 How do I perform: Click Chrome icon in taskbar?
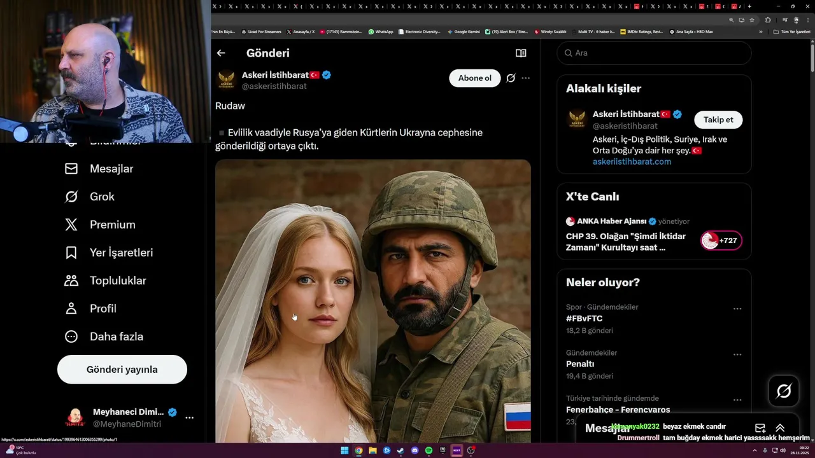pos(358,450)
